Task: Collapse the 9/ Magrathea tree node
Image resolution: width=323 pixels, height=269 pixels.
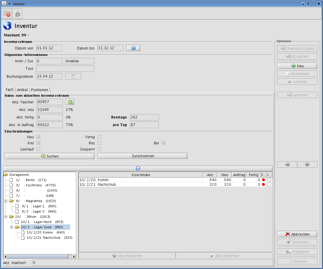Action: click(x=6, y=201)
